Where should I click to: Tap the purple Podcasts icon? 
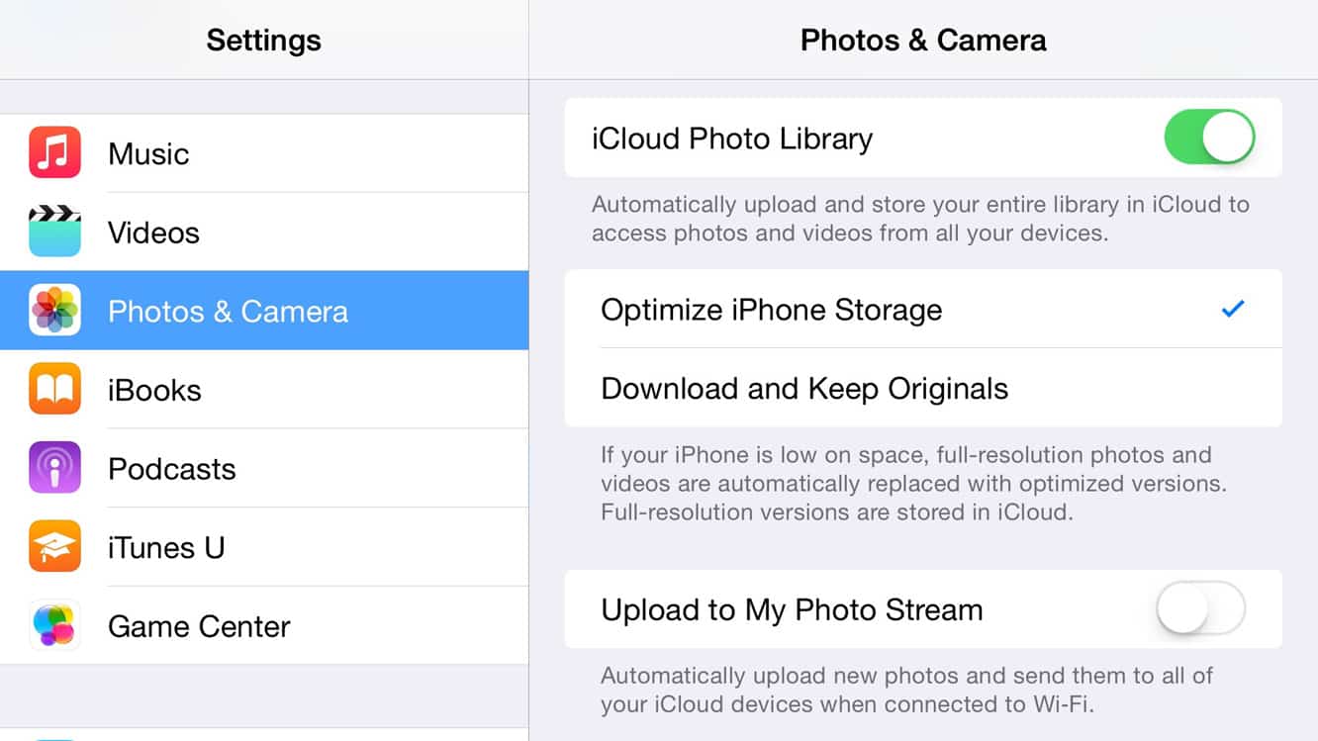(55, 468)
